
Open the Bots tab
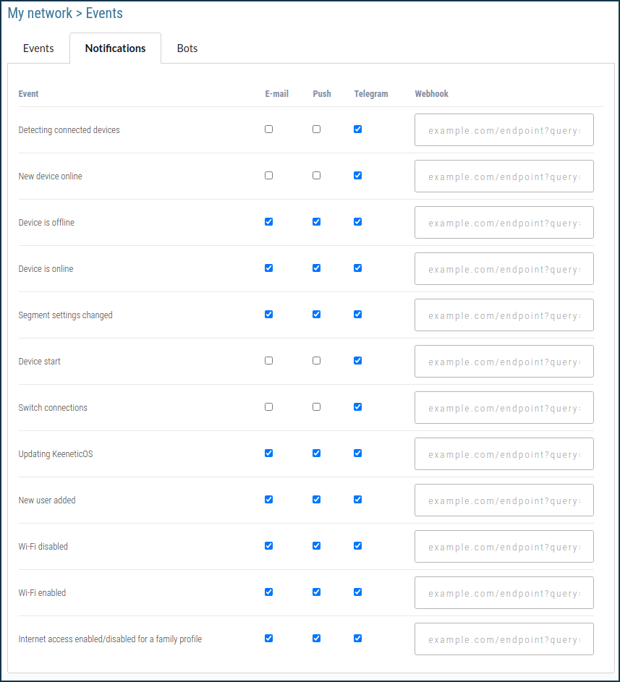coord(187,48)
